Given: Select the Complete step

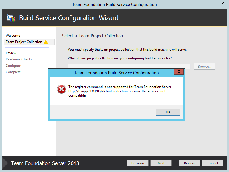Looking at the screenshot, I should click(x=13, y=72).
